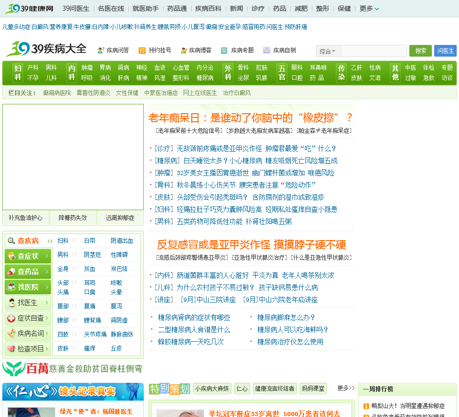Expand the 找医生 sidebar arrow
The height and width of the screenshot is (417, 459).
click(47, 302)
